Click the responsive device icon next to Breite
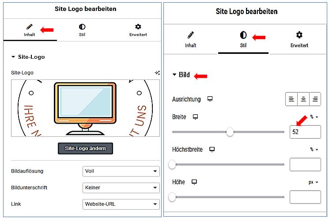This screenshot has width=329, height=218. pyautogui.click(x=196, y=117)
